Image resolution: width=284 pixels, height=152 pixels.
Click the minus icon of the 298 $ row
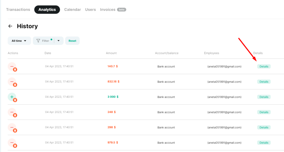tap(12, 127)
